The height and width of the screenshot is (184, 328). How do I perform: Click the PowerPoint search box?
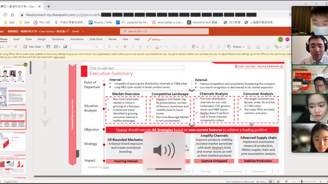[x=164, y=31]
